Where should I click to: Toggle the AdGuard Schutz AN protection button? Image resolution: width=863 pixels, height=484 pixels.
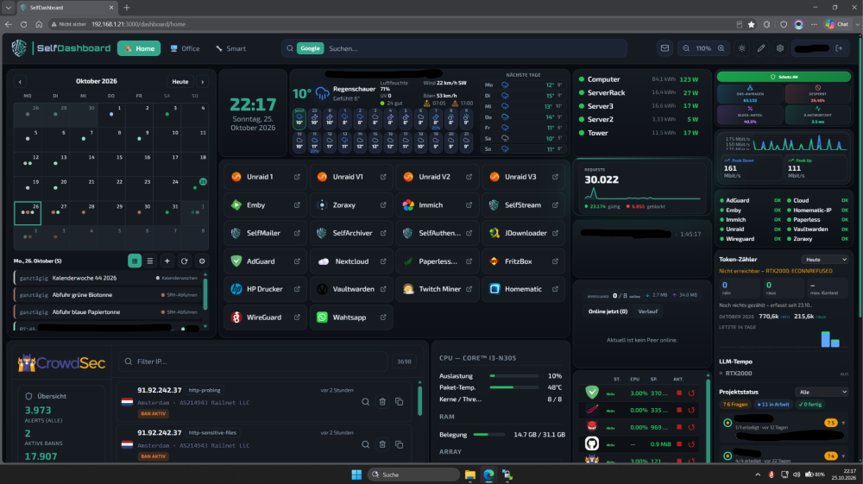point(784,77)
